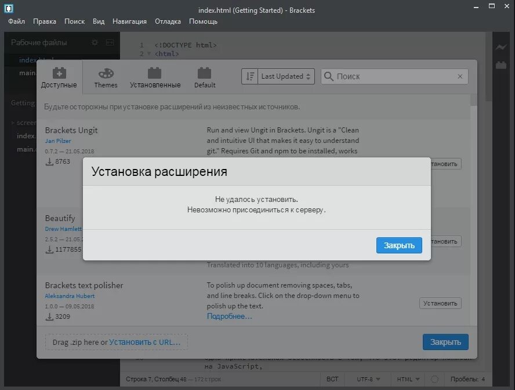Open the Помощь menu
This screenshot has width=515, height=390.
(203, 21)
